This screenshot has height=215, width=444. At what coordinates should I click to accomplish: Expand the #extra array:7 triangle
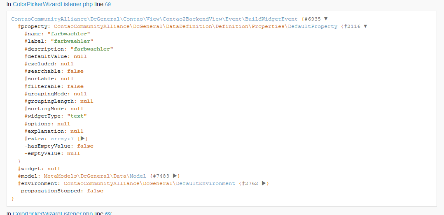pyautogui.click(x=82, y=139)
